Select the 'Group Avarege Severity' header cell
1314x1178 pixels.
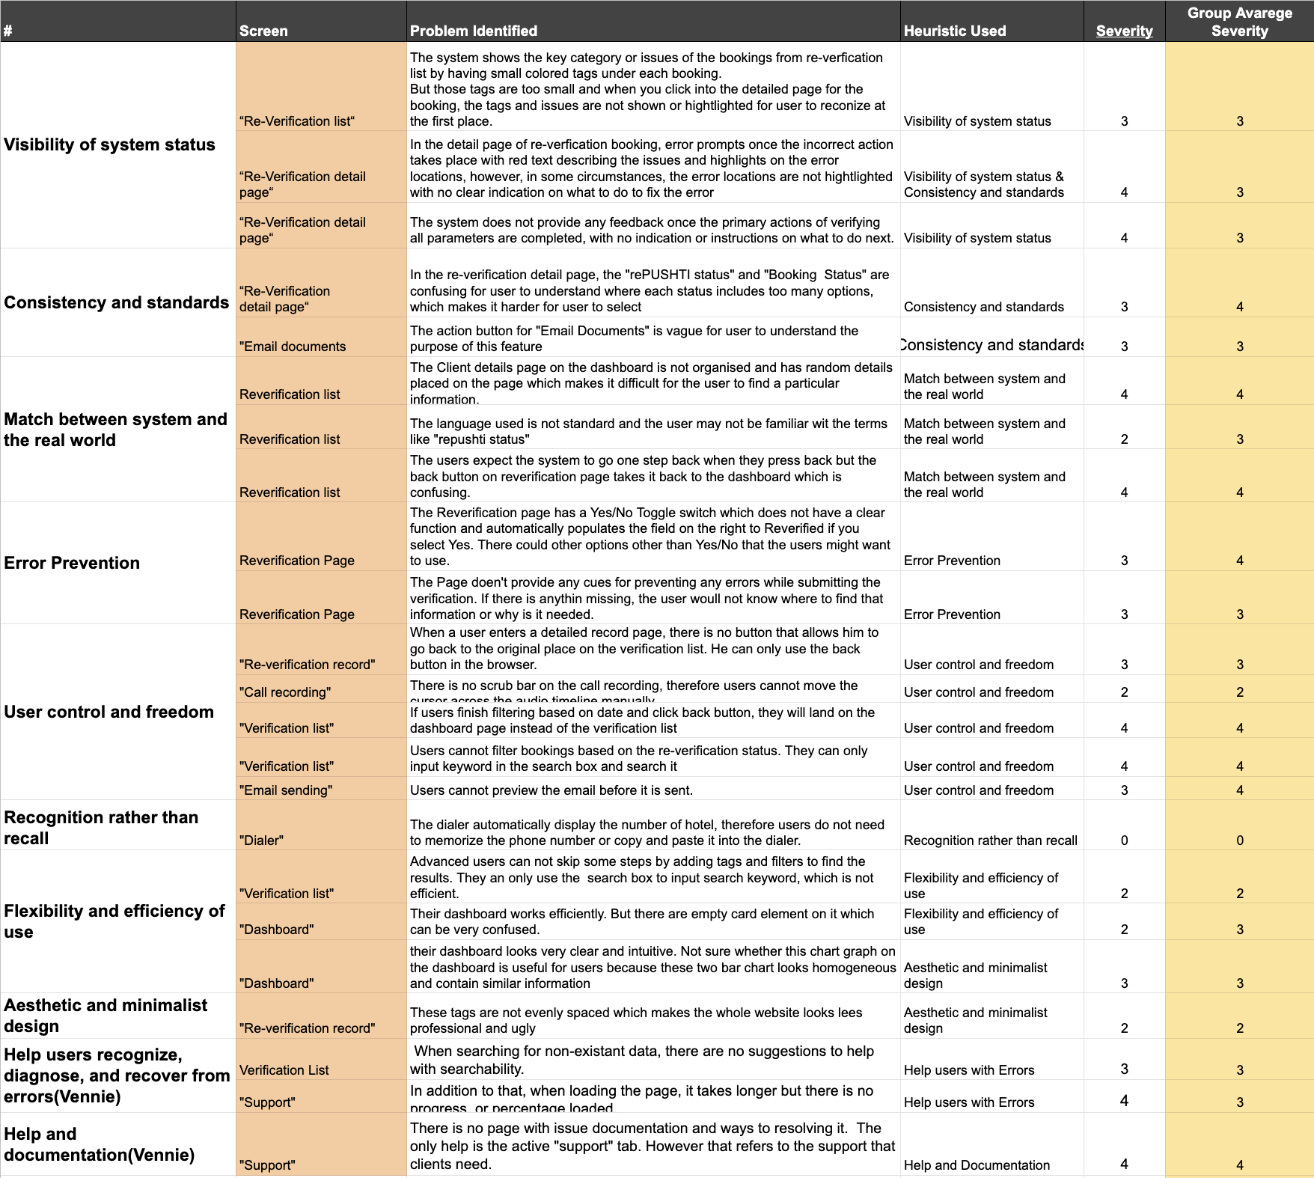[x=1239, y=21]
